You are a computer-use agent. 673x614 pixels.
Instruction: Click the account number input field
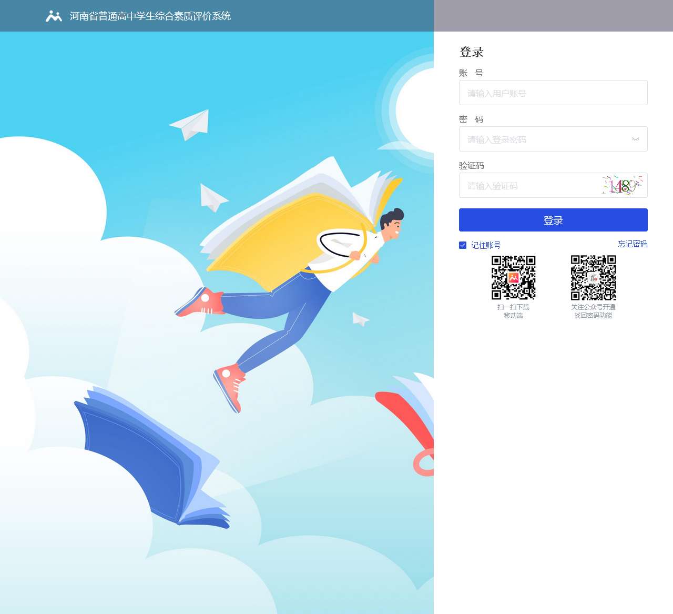553,93
